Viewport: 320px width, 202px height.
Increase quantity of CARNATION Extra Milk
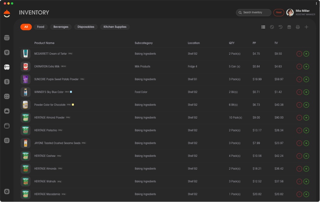tap(306, 66)
